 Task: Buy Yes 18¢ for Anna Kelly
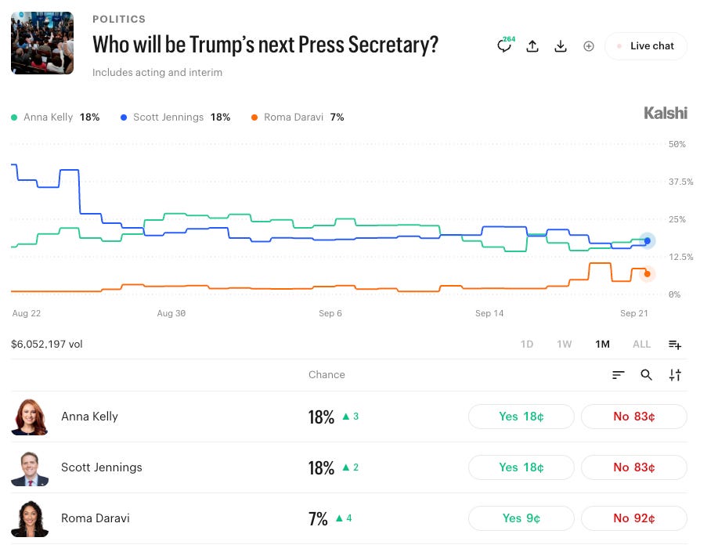pos(521,417)
